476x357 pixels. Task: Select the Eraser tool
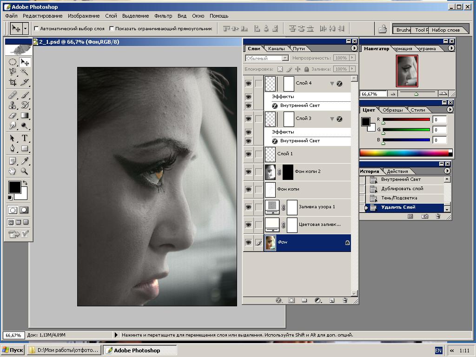coord(13,116)
